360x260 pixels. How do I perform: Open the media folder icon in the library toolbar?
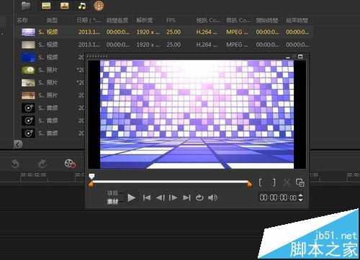pos(26,6)
